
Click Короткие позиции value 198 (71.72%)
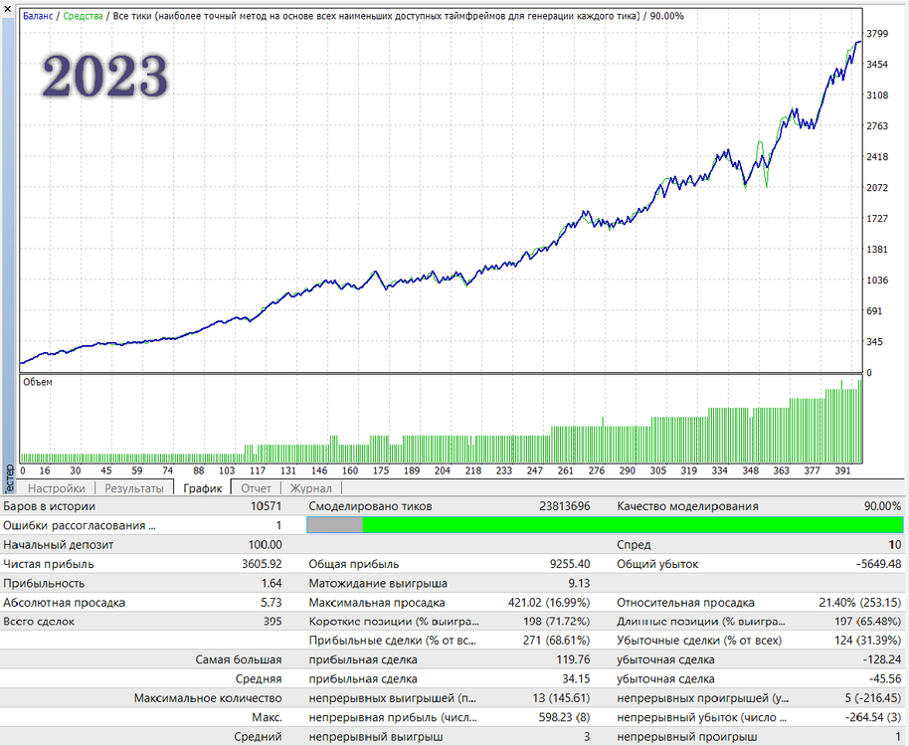point(557,622)
